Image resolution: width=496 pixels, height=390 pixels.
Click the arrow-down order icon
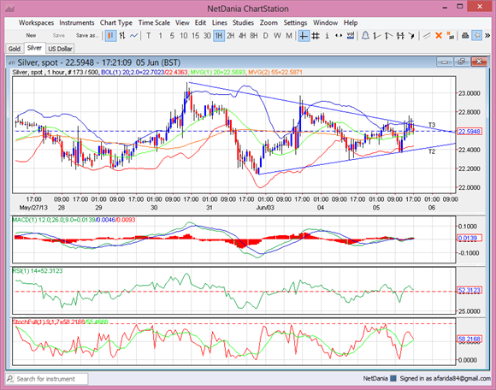click(411, 36)
